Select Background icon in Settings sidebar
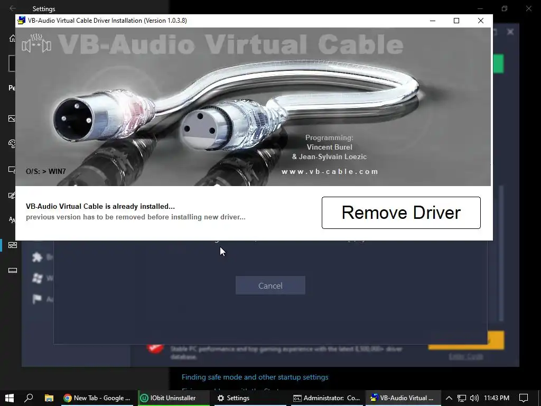Screen dimensions: 541x406 pyautogui.click(x=12, y=118)
